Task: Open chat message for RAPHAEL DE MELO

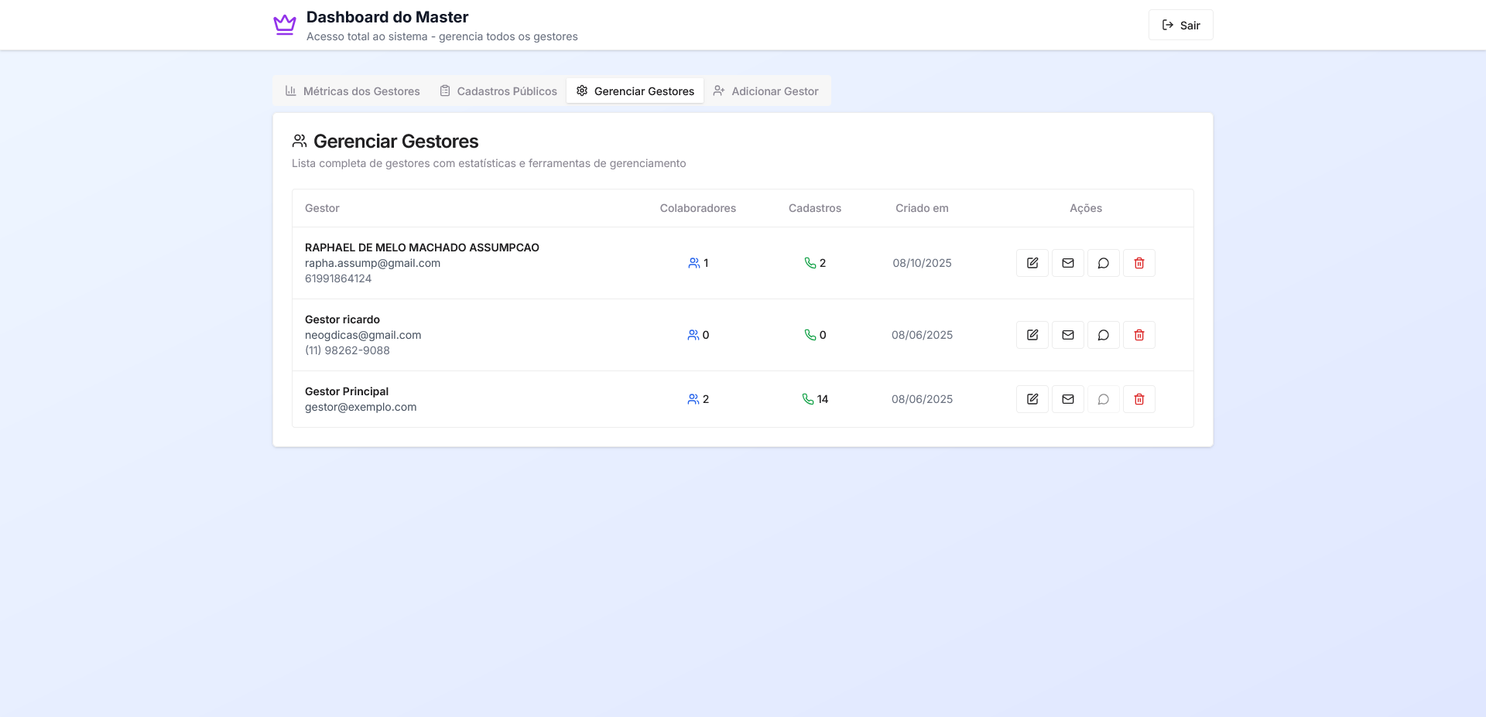Action: [x=1103, y=263]
